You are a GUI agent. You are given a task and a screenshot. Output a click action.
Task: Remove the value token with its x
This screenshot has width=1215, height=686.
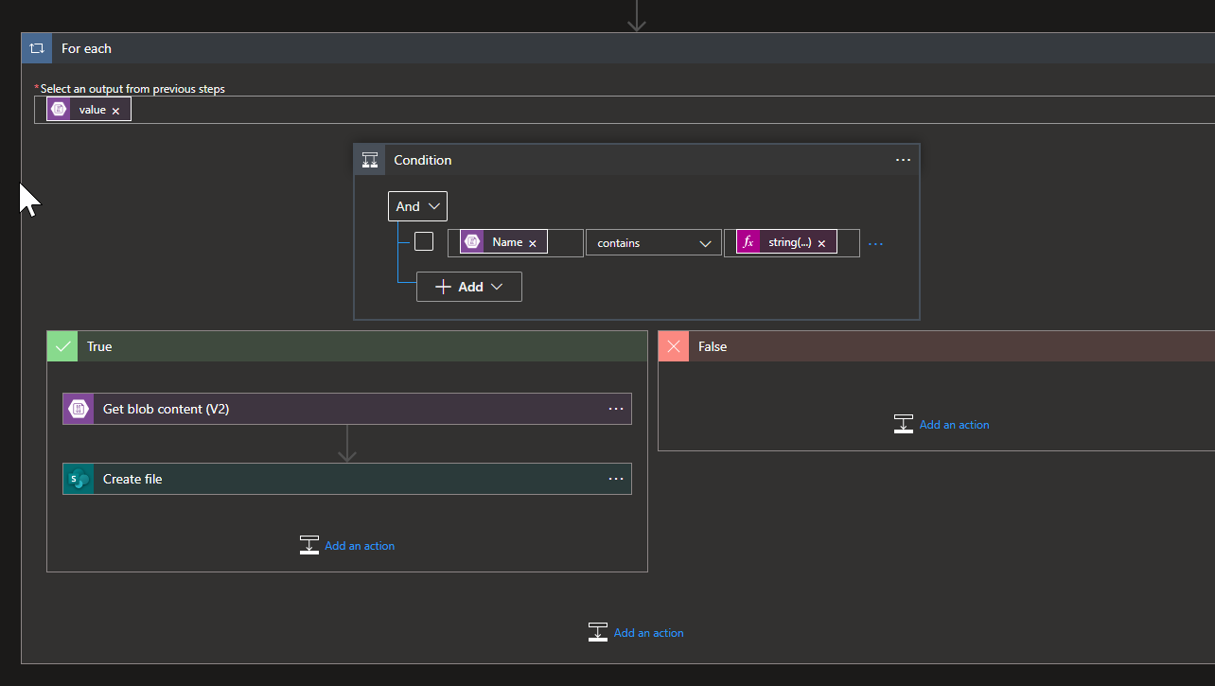[115, 111]
